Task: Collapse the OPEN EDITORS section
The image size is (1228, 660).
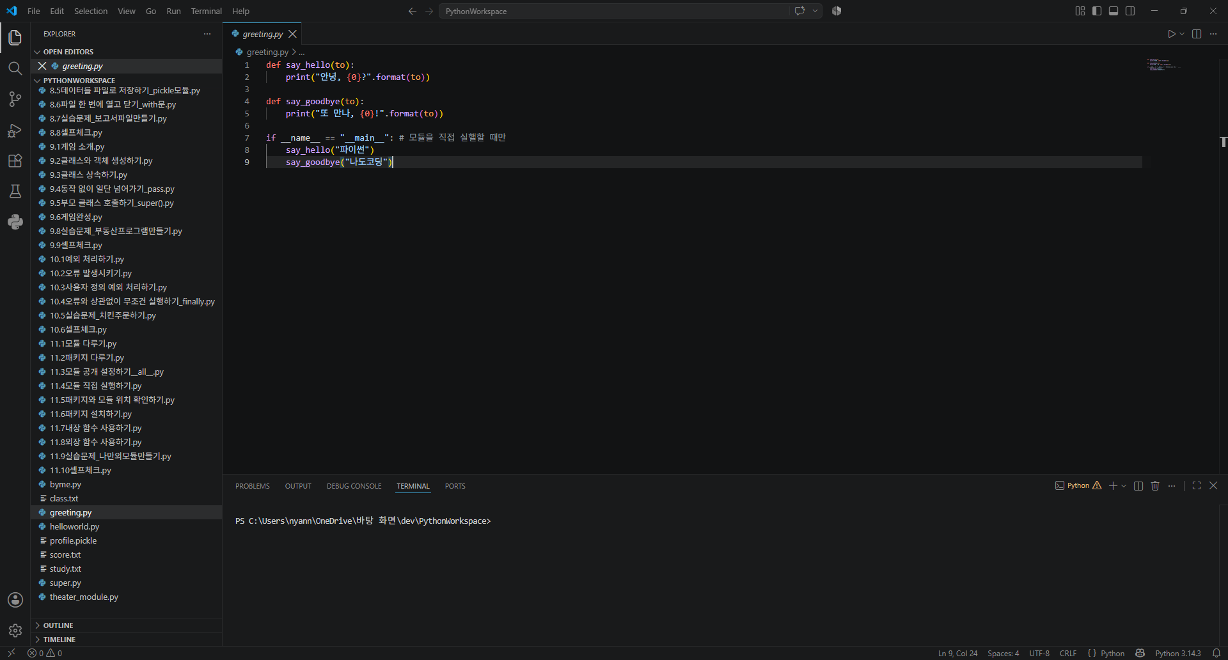Action: click(x=68, y=52)
